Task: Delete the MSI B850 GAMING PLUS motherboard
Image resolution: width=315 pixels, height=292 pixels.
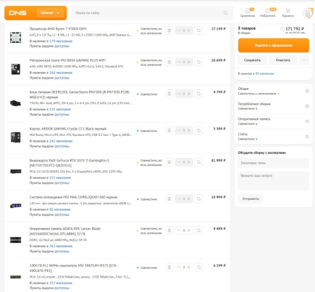Action: 169,62
